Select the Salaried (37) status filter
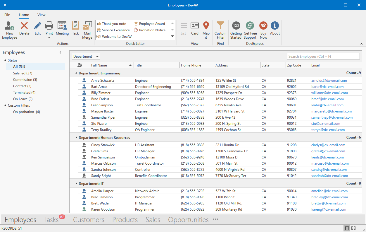This screenshot has height=232, width=366. tap(23, 73)
